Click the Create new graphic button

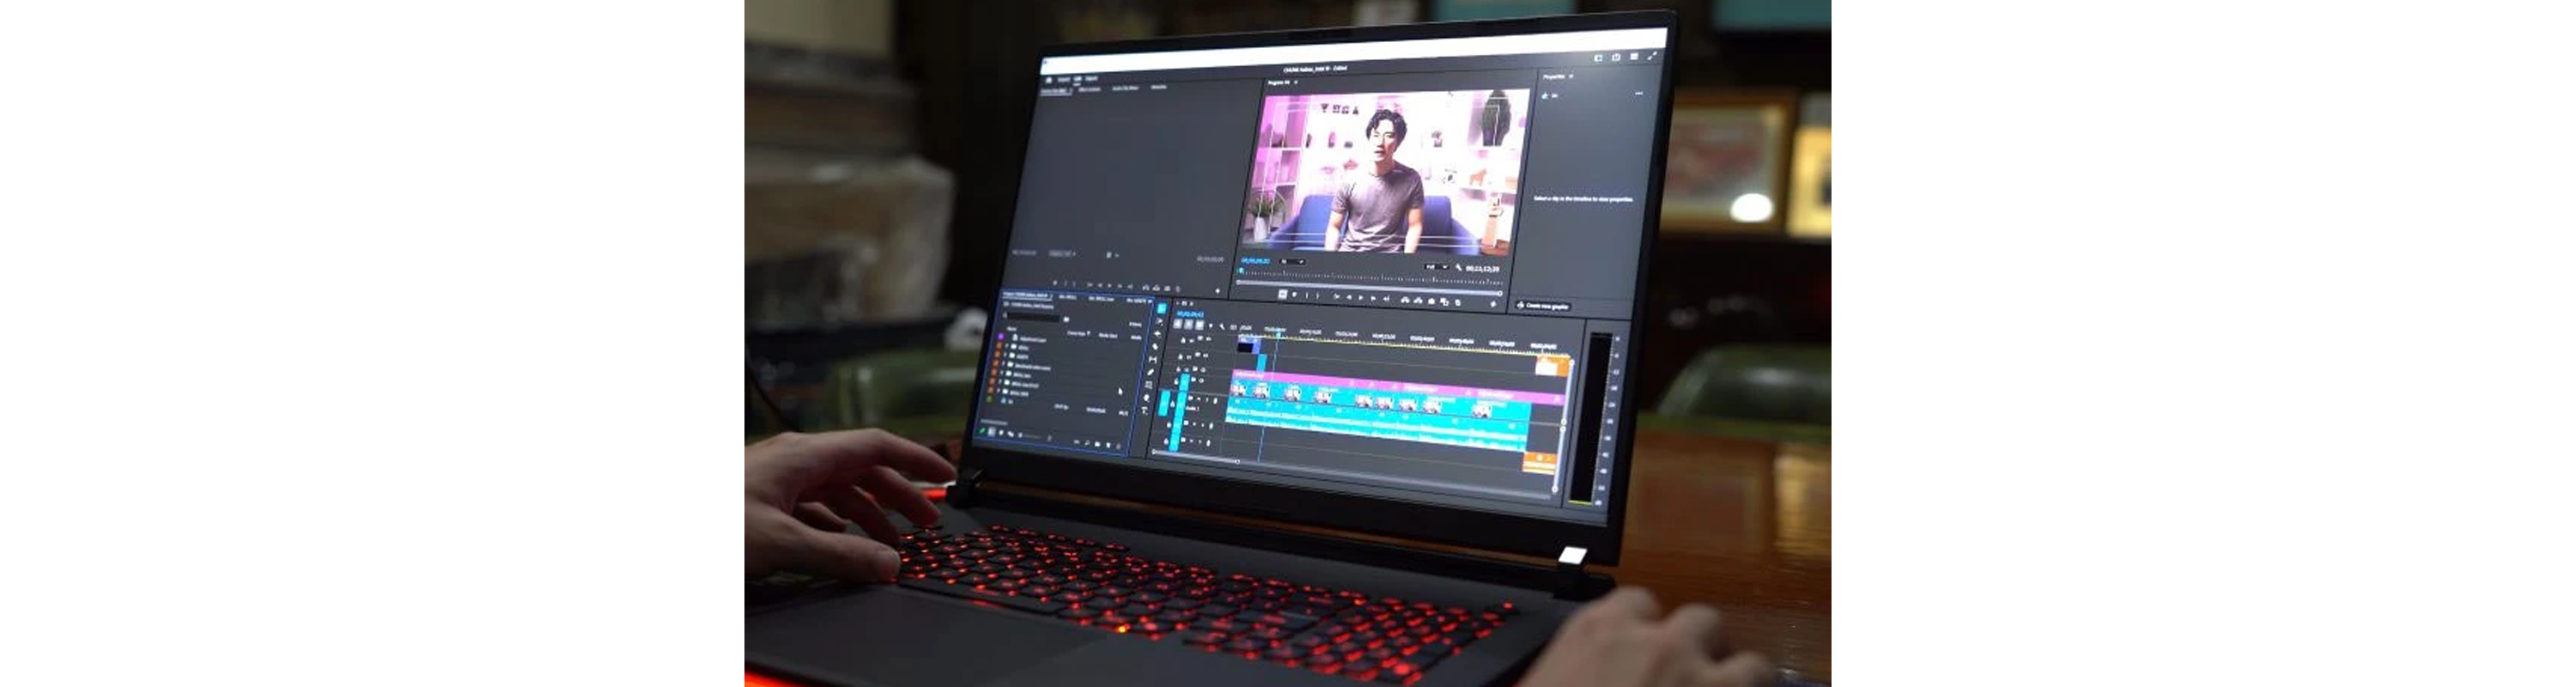point(1543,305)
